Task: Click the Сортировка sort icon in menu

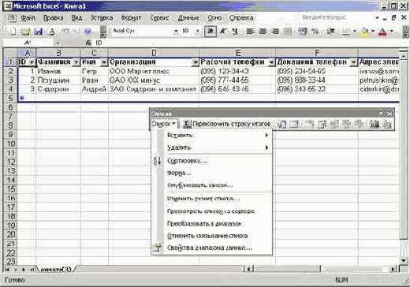Action: (157, 161)
